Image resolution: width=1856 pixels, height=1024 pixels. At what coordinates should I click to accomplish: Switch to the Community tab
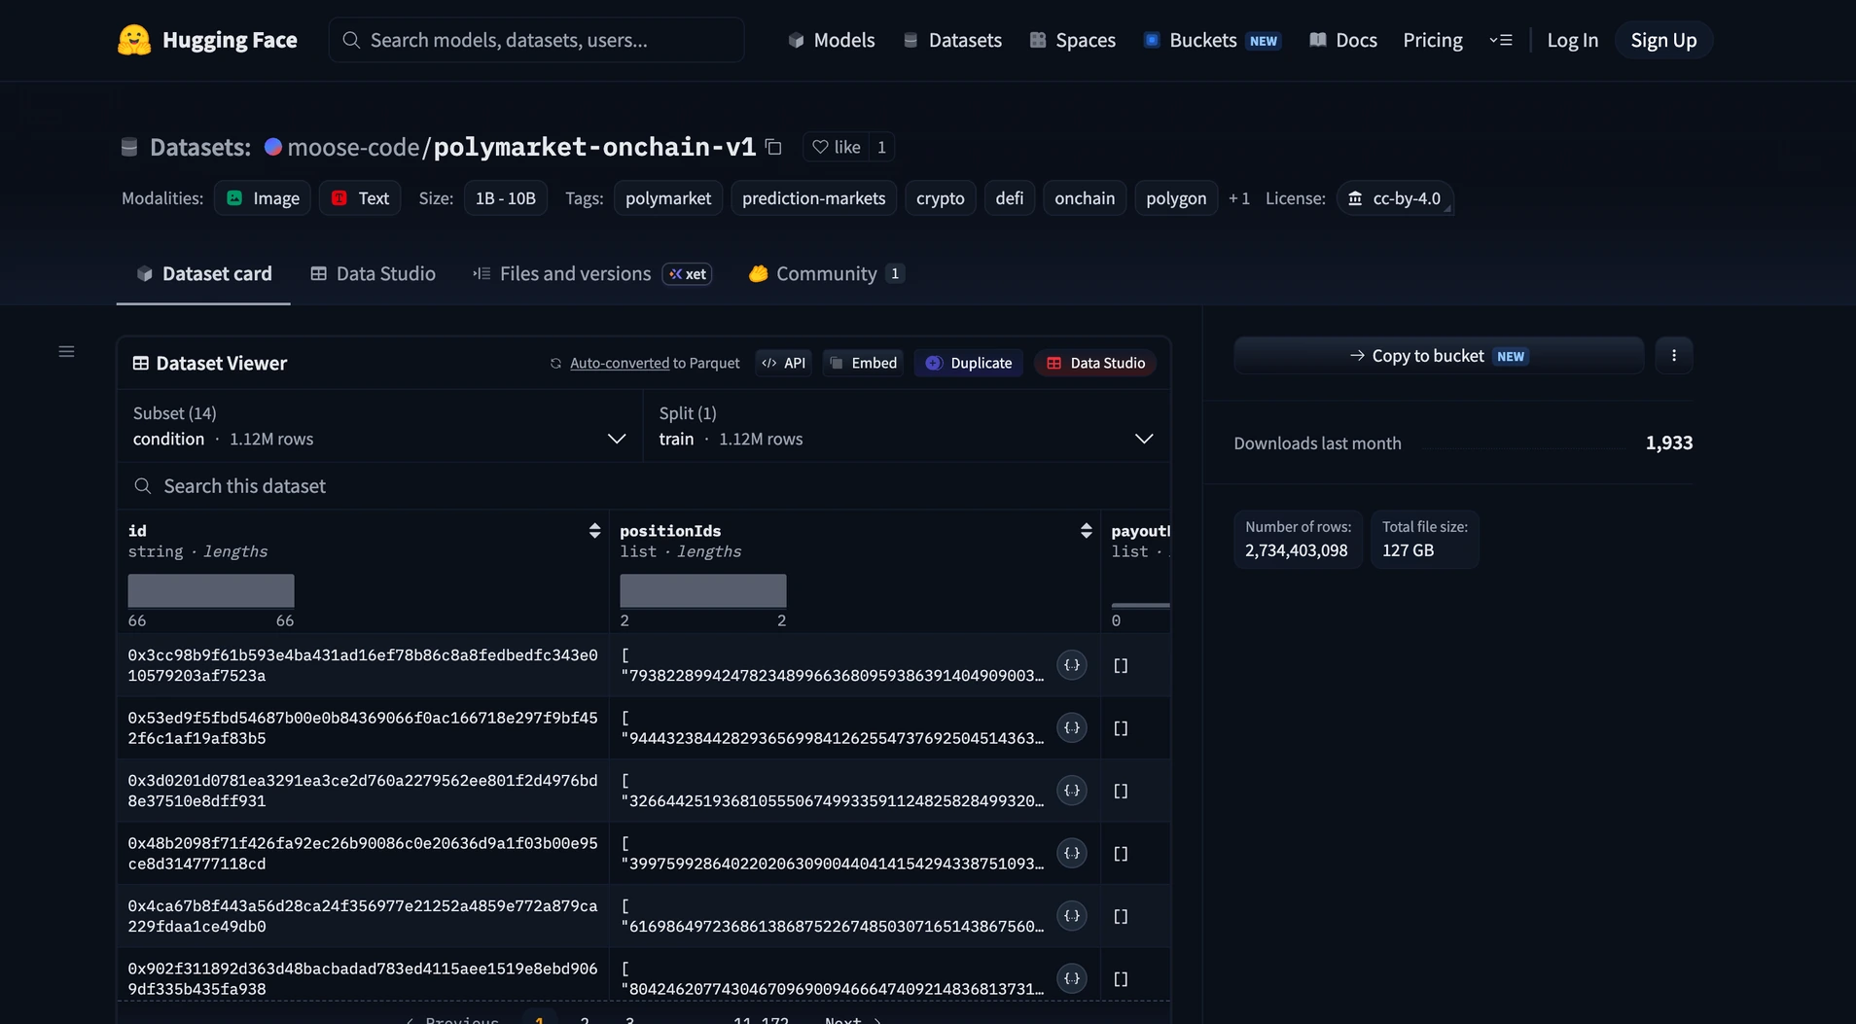(826, 274)
